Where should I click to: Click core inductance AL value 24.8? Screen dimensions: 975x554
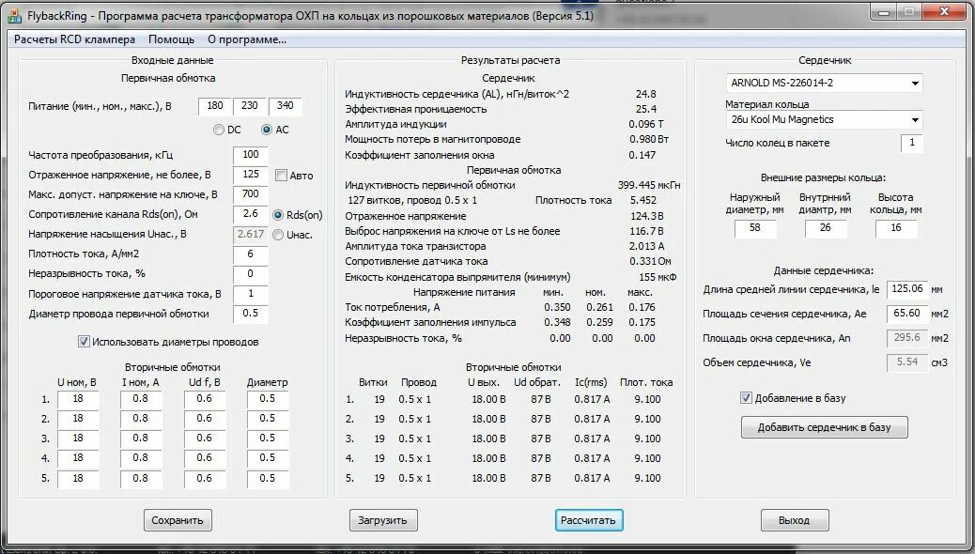(645, 94)
